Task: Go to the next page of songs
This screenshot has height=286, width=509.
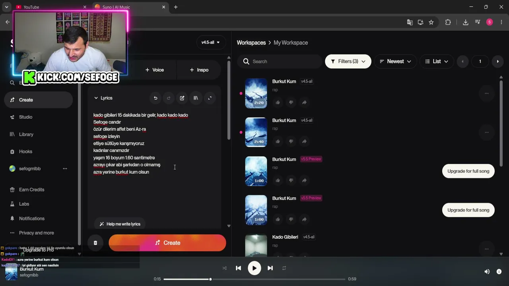Action: 498,62
